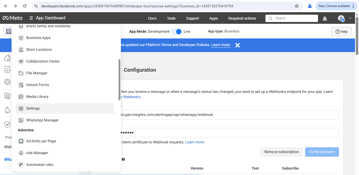
Task: Click the dashboard home icon in sidebar
Action: coord(7,58)
